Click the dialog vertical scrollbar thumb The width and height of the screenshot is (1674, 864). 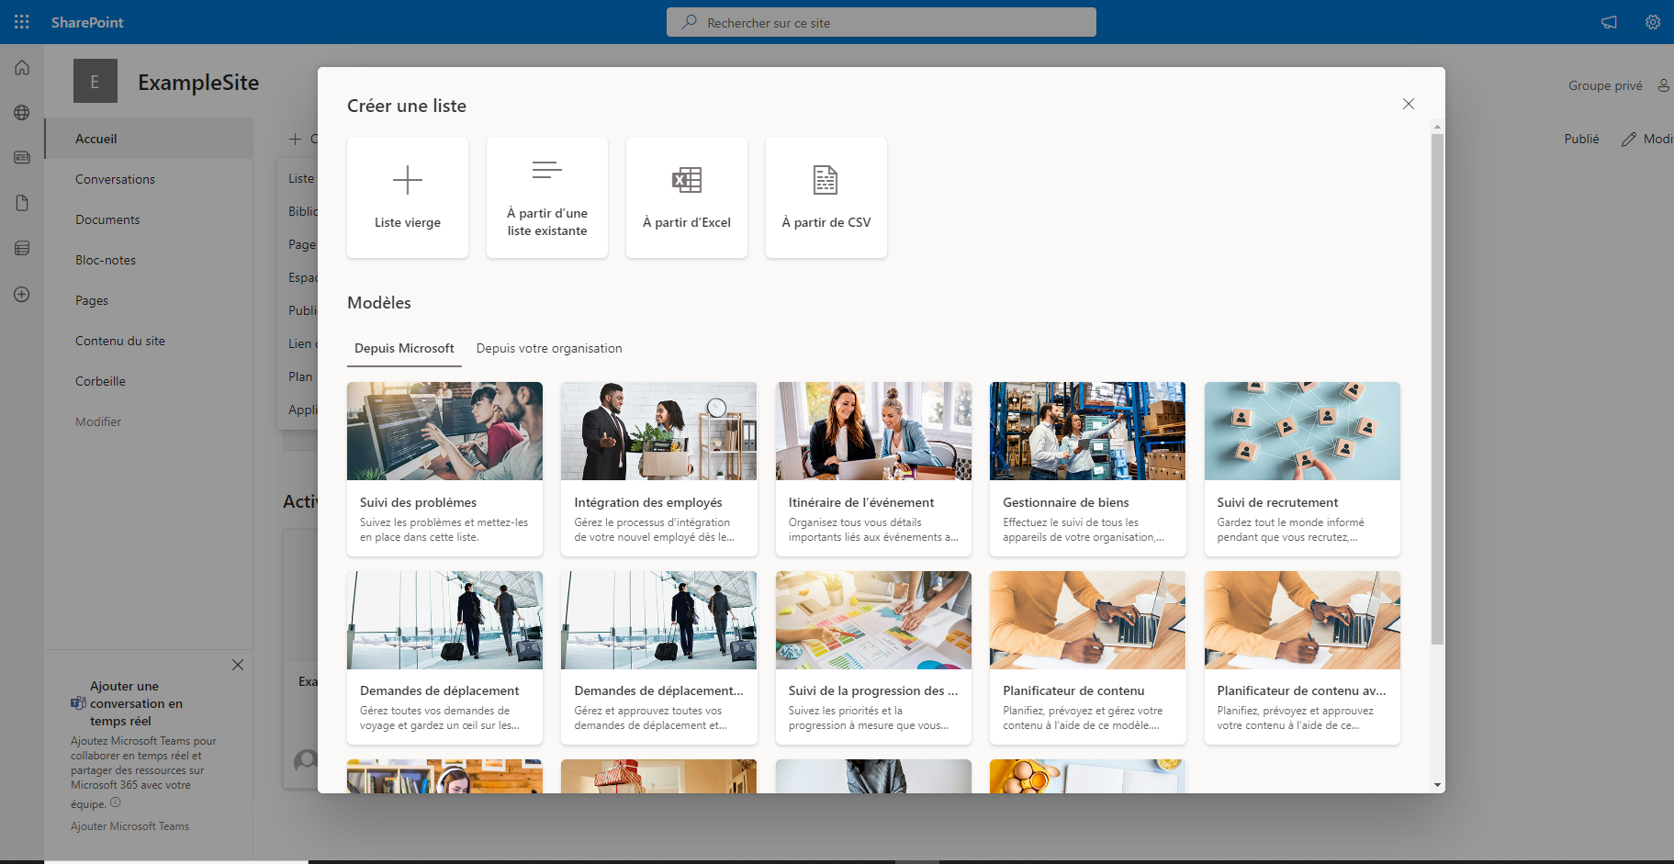1437,389
